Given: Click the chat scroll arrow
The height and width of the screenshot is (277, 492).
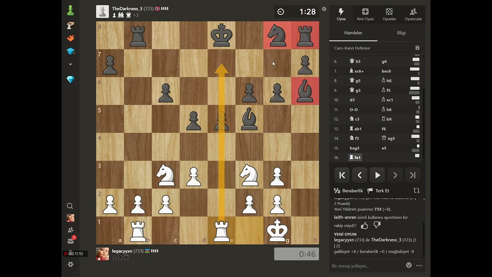Looking at the screenshot, I should pos(424,199).
